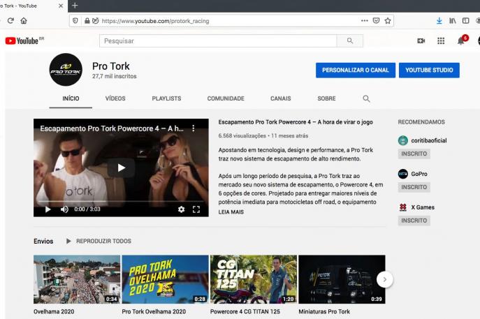
Task: Open Miniaturas Pro Tork thumbnail
Action: pyautogui.click(x=342, y=279)
